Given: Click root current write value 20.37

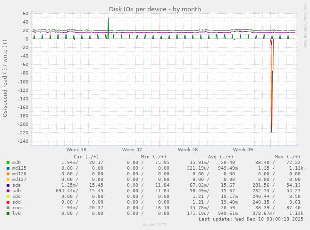Looking at the screenshot, I should [x=96, y=208].
